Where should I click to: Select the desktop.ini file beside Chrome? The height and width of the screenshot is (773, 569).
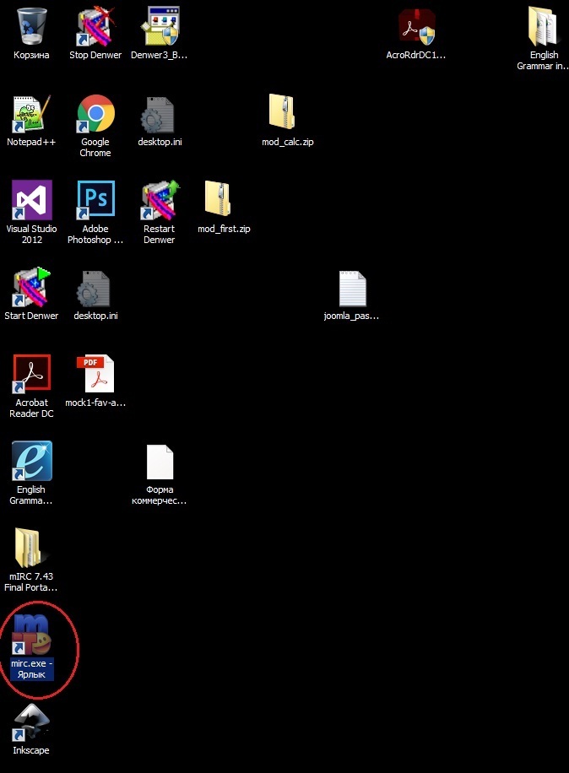159,114
